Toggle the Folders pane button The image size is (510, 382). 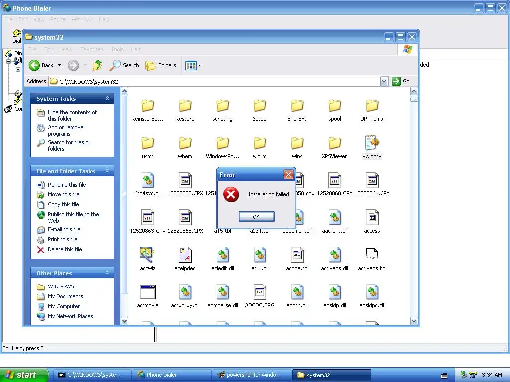click(161, 65)
